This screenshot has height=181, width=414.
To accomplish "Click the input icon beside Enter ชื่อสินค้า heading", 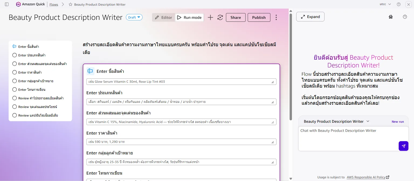I will (x=90, y=71).
